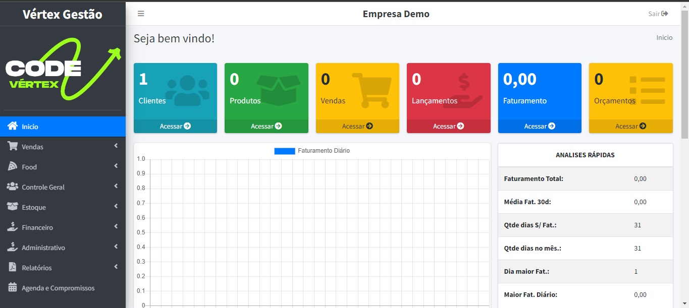Screen dimensions: 689x308
Task: Expand the Financeiro submenu arrow
Action: pyautogui.click(x=116, y=227)
